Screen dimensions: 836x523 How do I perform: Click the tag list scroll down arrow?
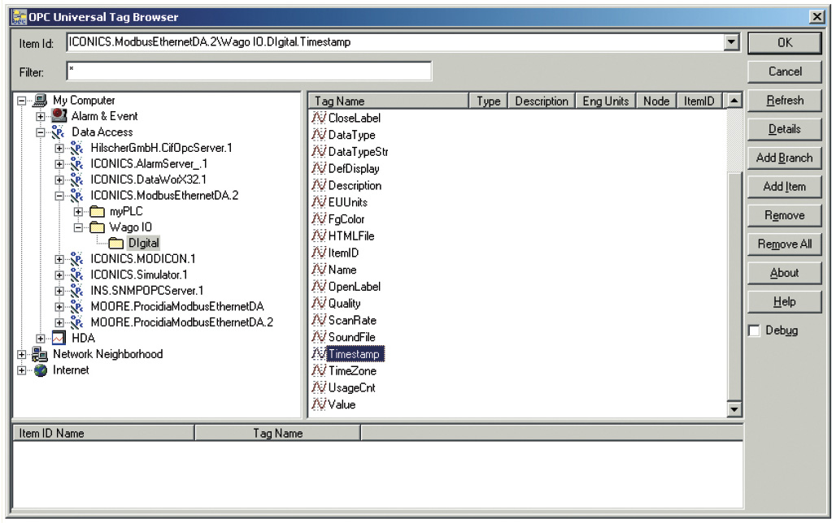[734, 409]
